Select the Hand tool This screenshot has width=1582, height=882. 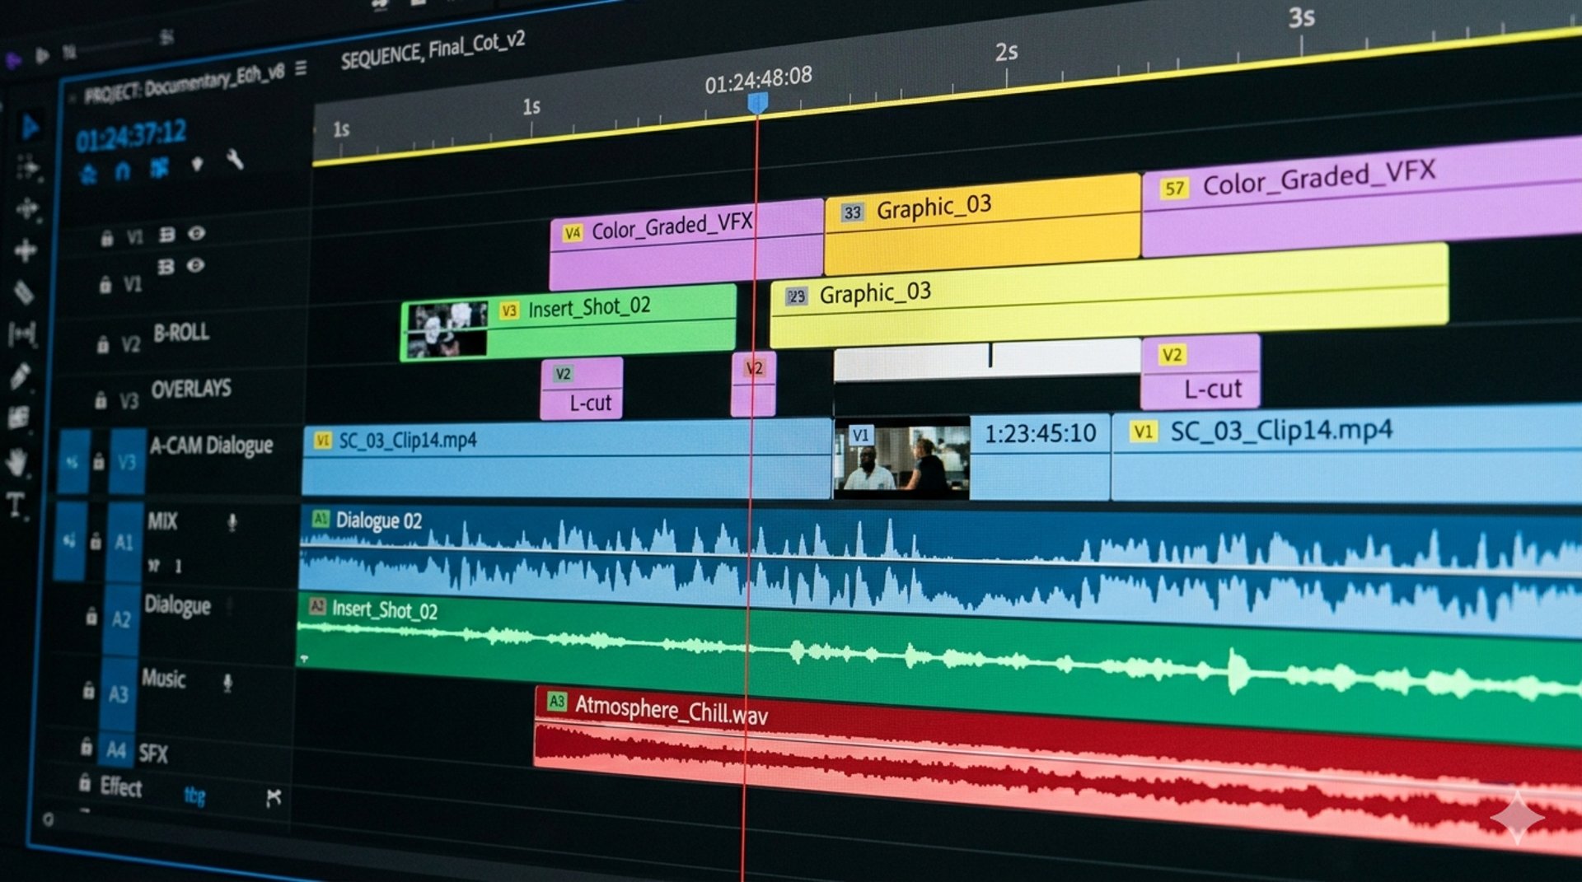(x=16, y=461)
